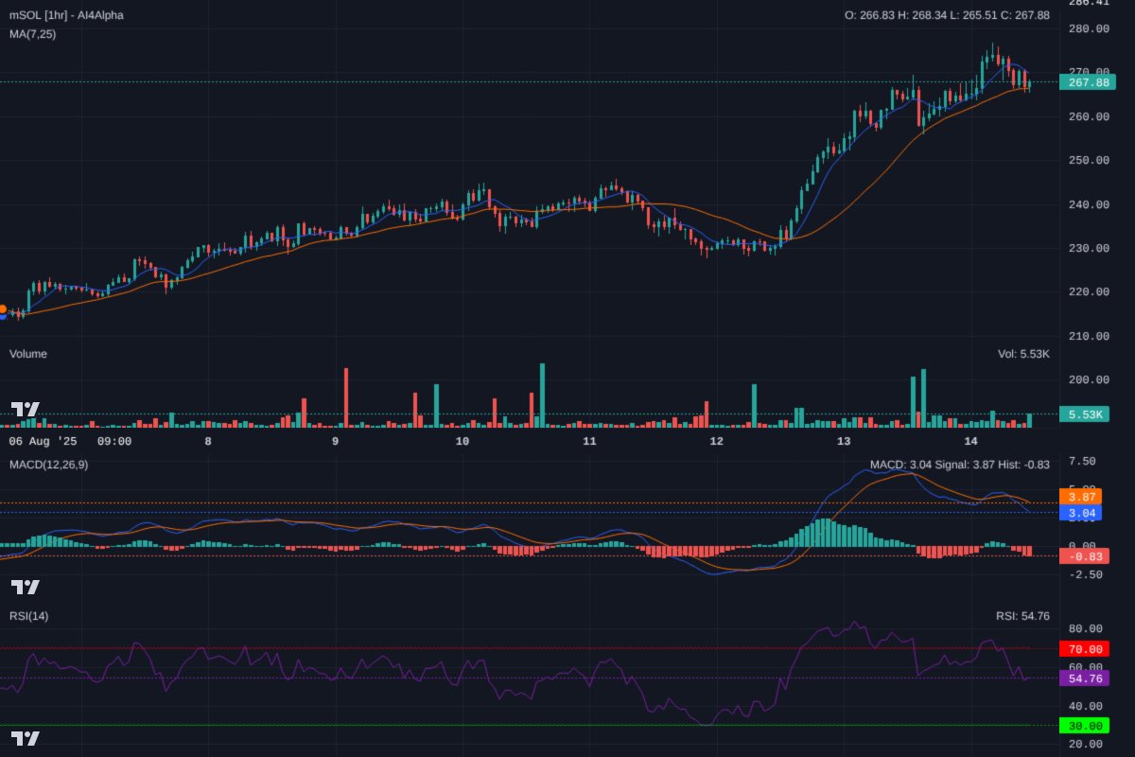
Task: Click the TradingView watermark in the MACD panel
Action: point(24,586)
